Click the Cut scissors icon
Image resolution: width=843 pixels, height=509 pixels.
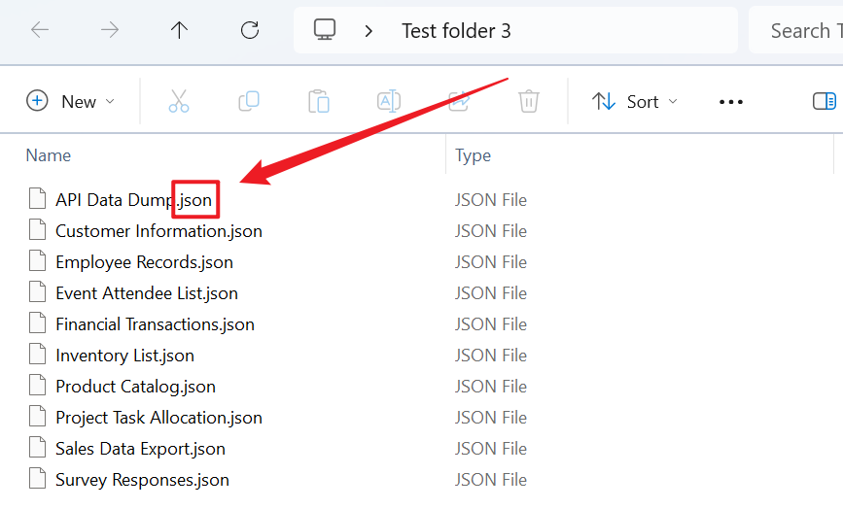(x=179, y=101)
